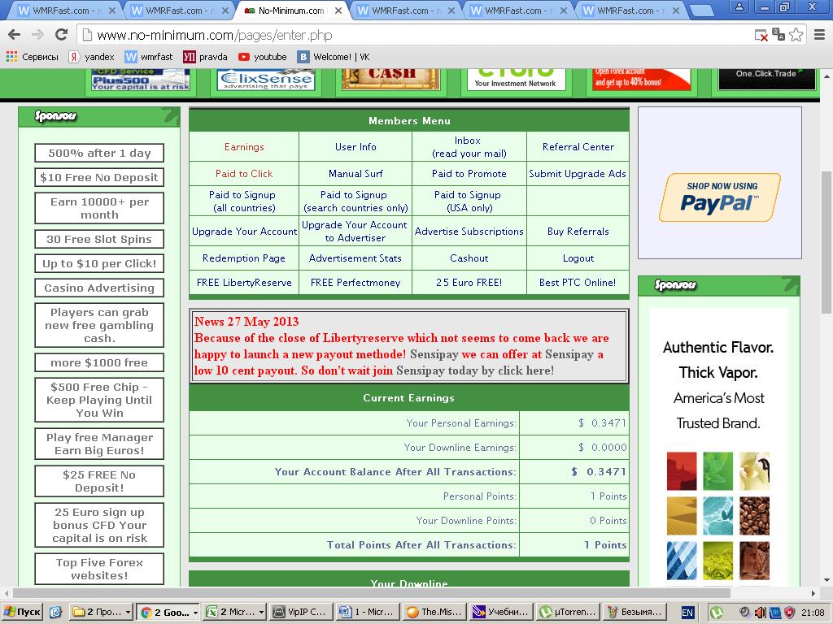Click the Logout link
This screenshot has width=833, height=624.
pyautogui.click(x=578, y=258)
